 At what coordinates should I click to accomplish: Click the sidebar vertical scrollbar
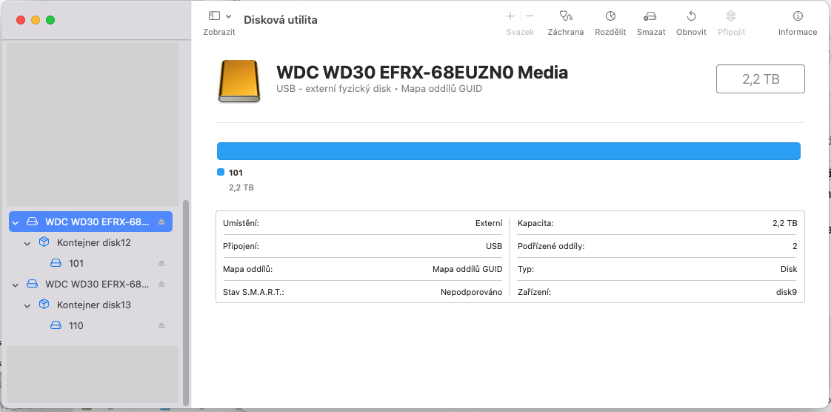coord(185,302)
